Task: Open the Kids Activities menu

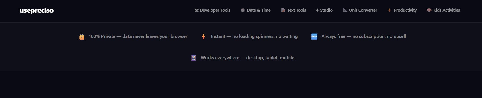Action: tap(444, 10)
